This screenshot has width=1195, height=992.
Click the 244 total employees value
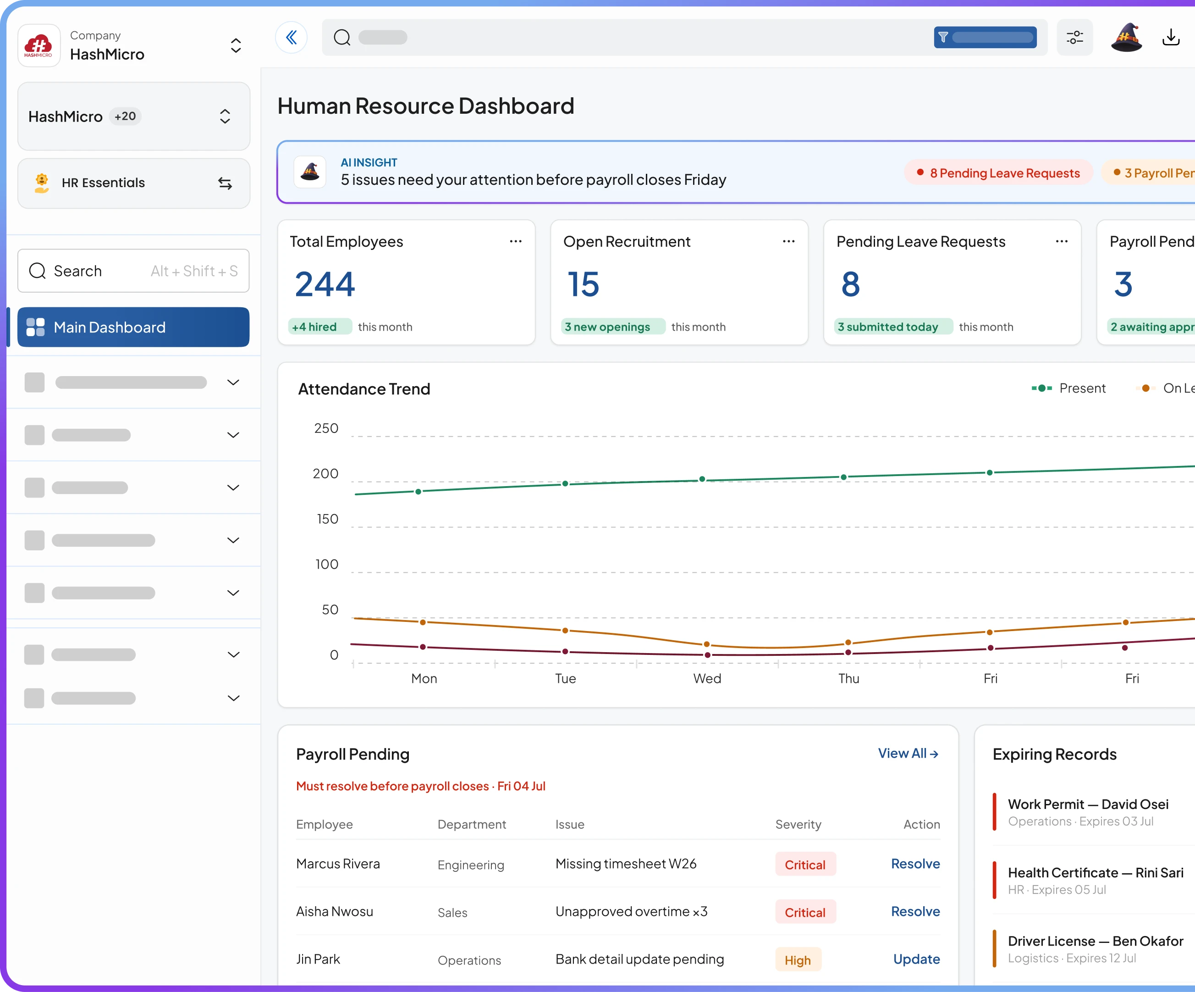[x=325, y=284]
